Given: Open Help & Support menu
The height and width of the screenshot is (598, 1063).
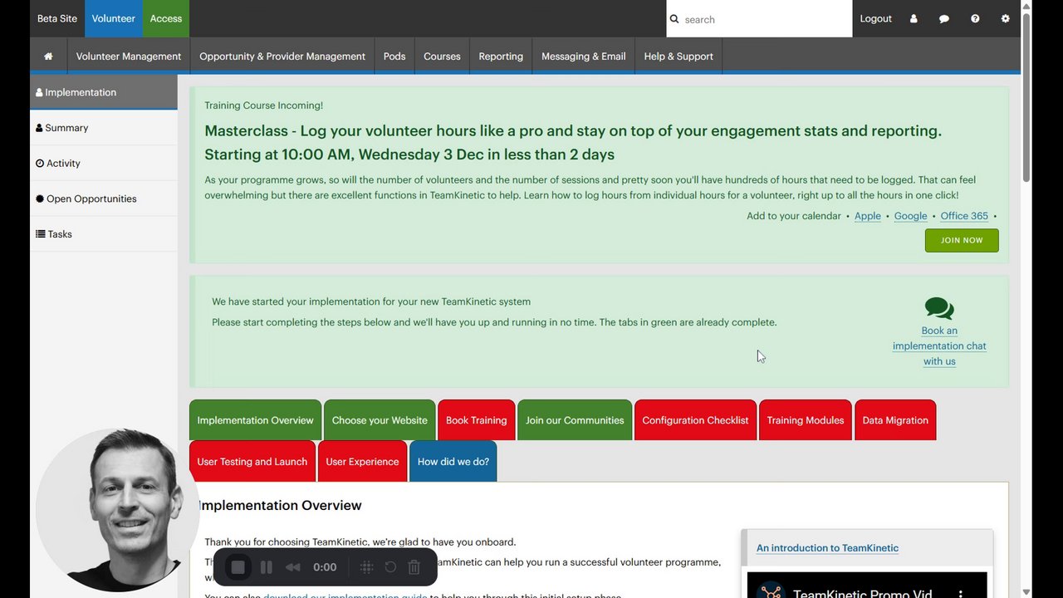Looking at the screenshot, I should [x=678, y=56].
